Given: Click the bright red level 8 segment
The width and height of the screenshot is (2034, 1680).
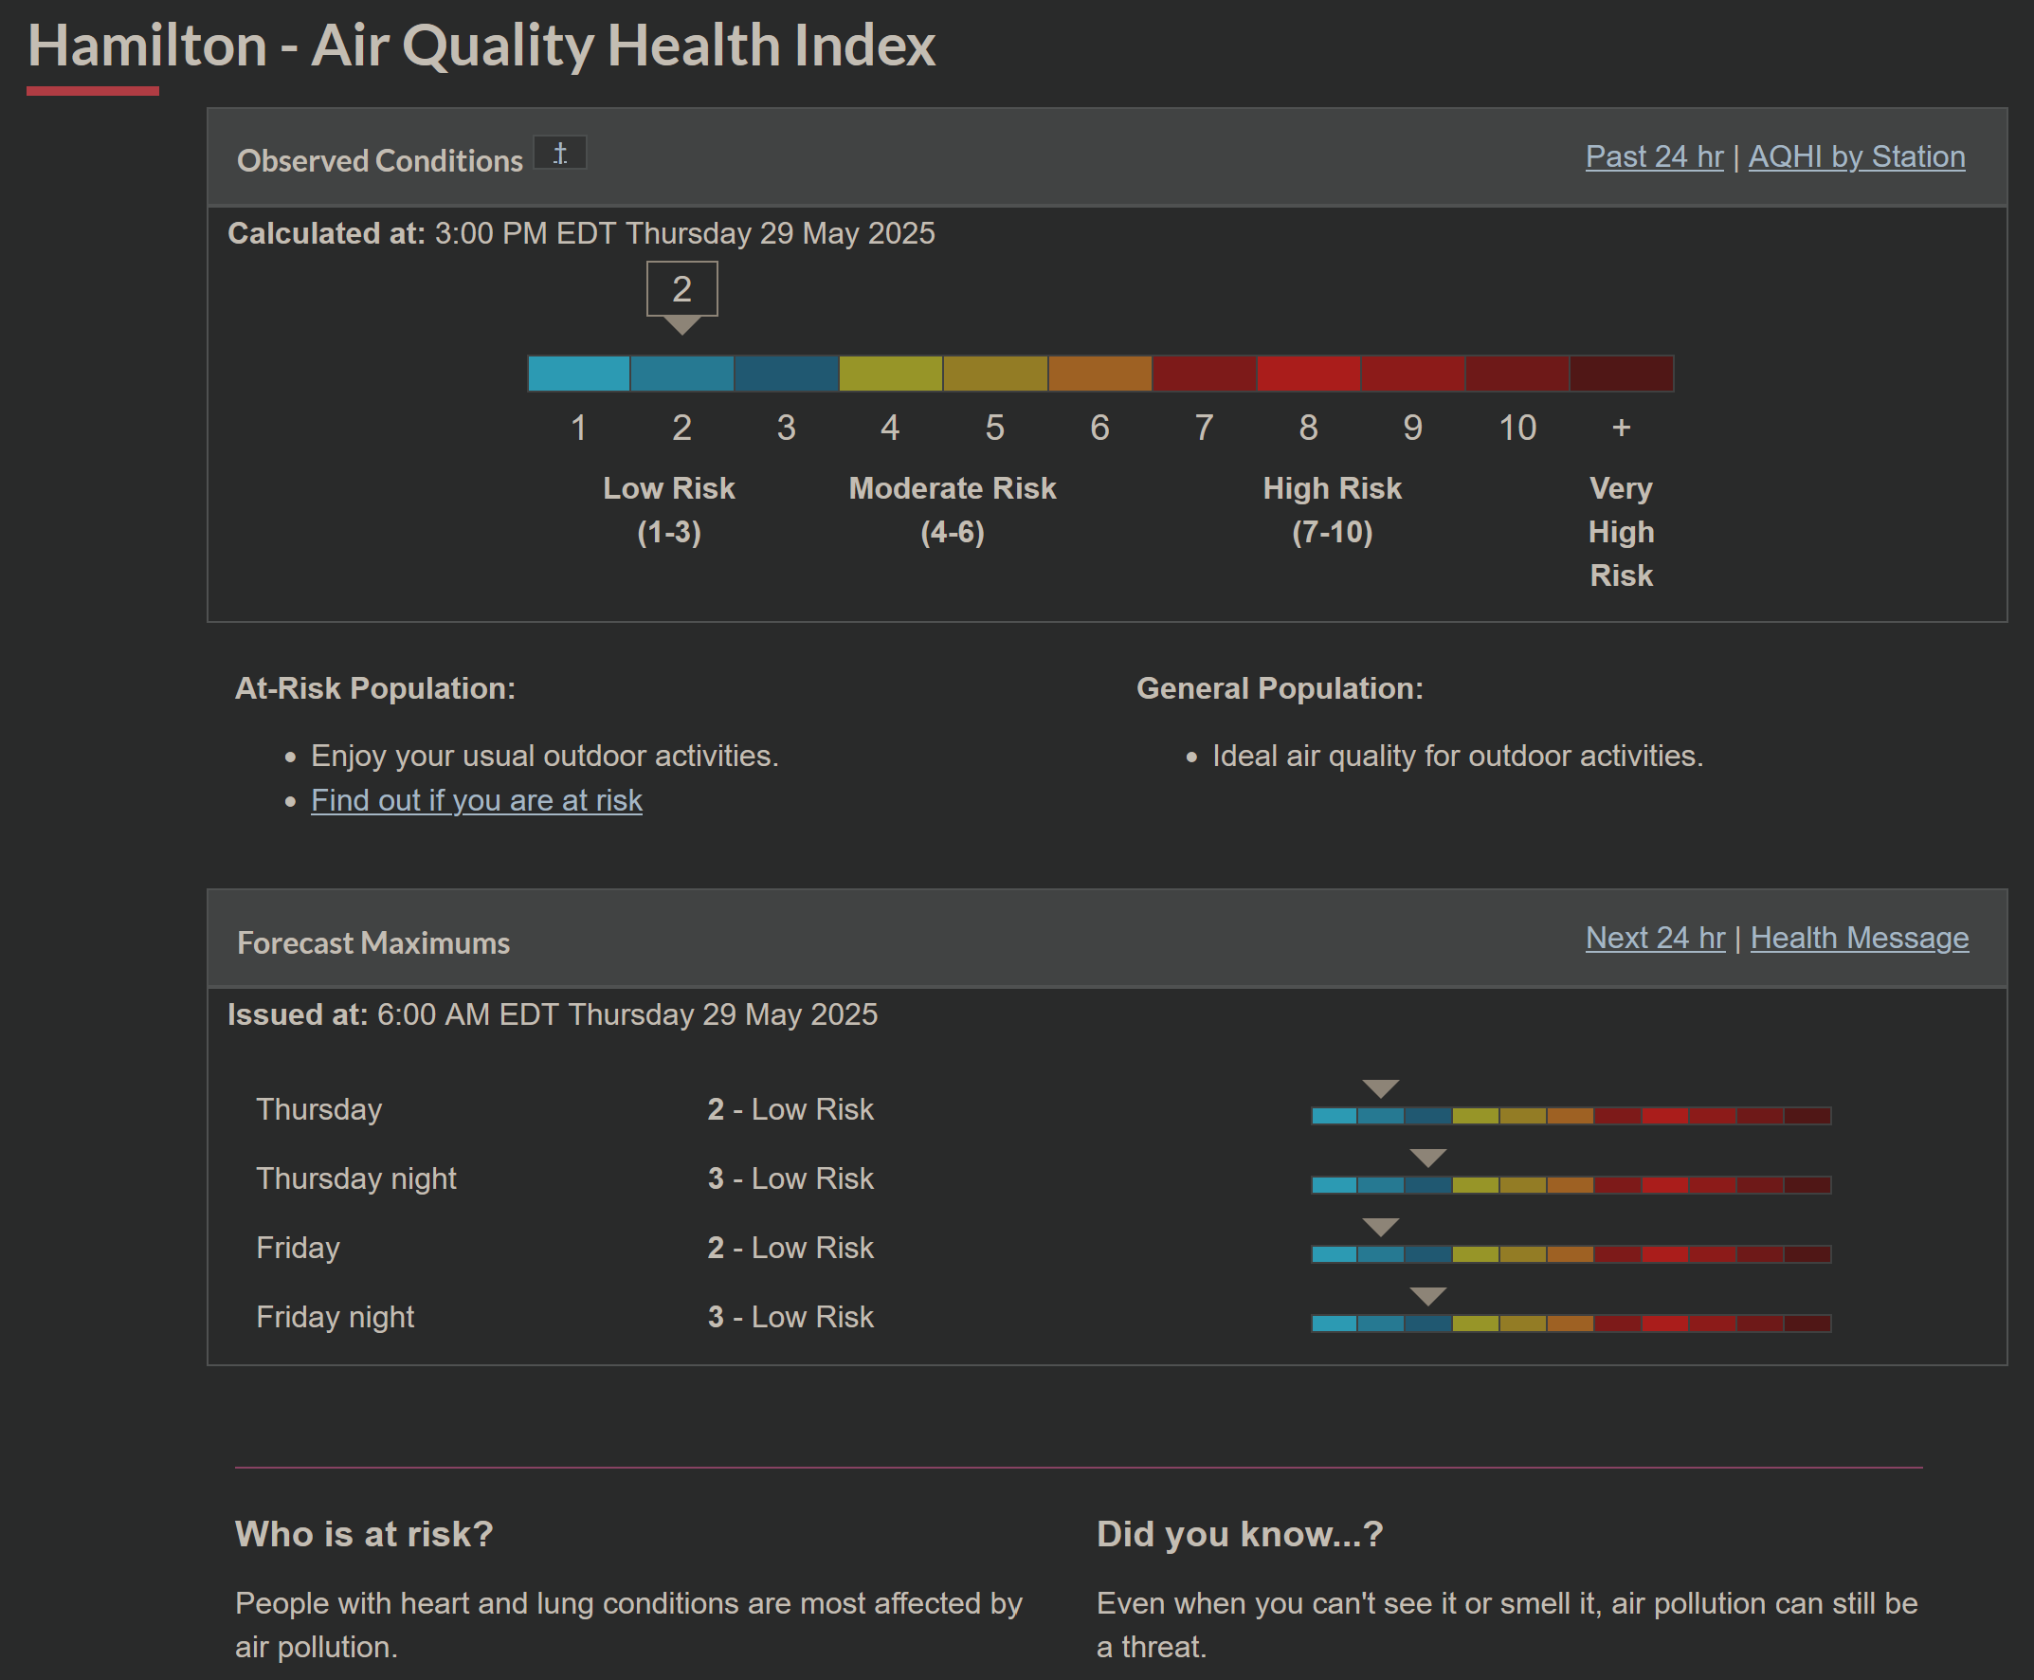Looking at the screenshot, I should pyautogui.click(x=1308, y=374).
